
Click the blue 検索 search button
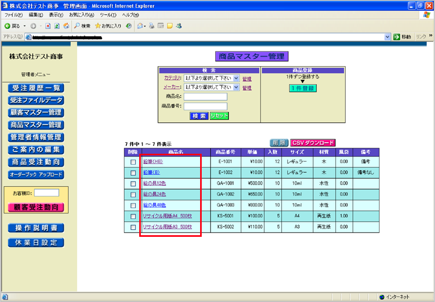coord(198,116)
